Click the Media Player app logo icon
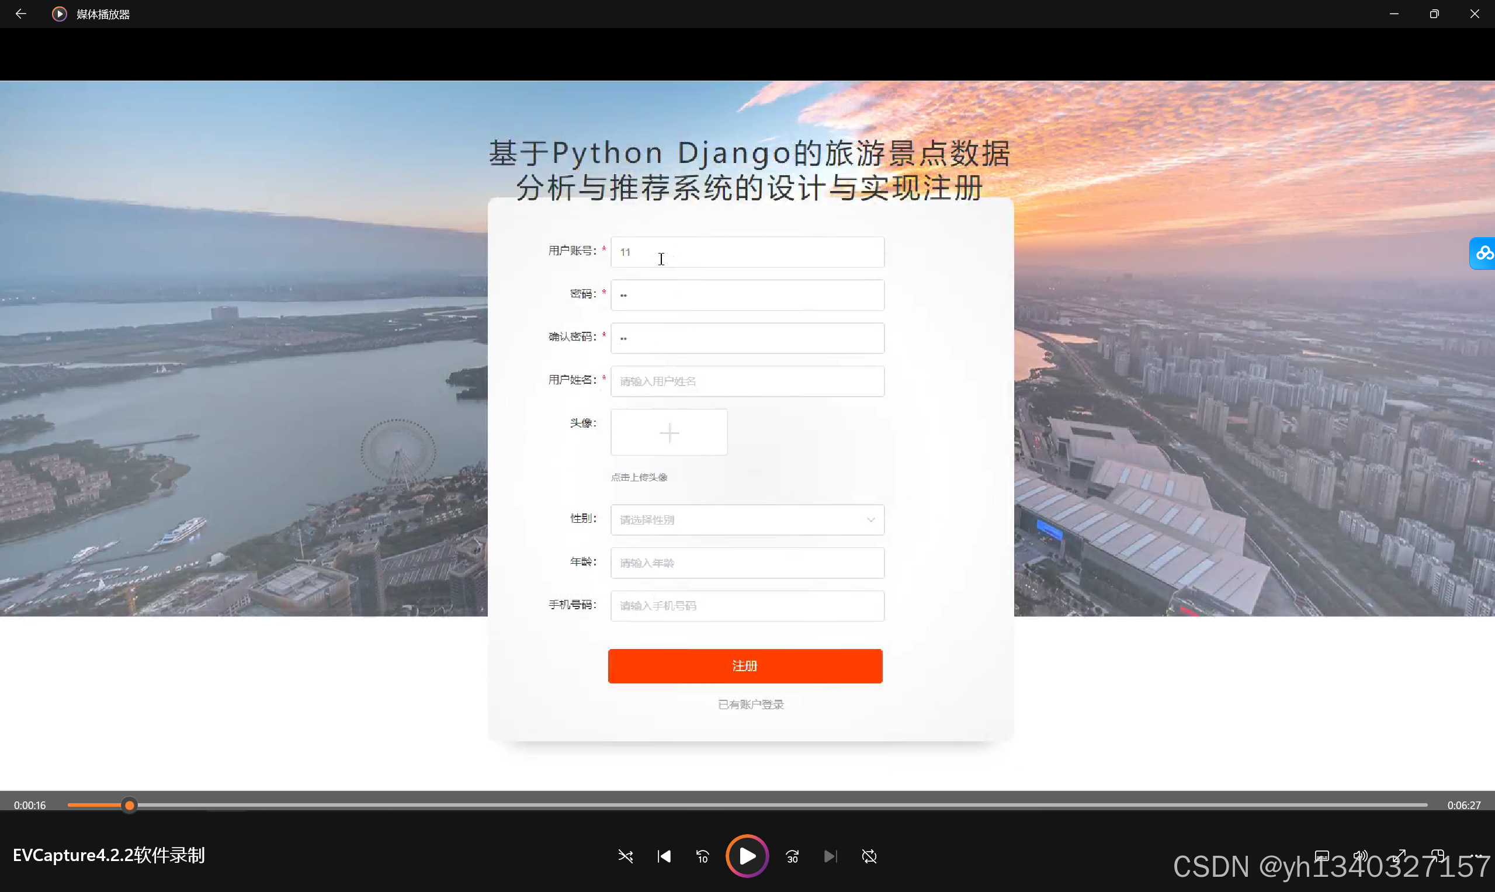This screenshot has height=892, width=1495. click(59, 14)
